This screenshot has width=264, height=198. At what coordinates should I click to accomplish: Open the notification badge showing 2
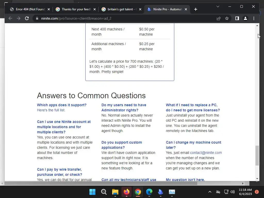click(x=257, y=192)
